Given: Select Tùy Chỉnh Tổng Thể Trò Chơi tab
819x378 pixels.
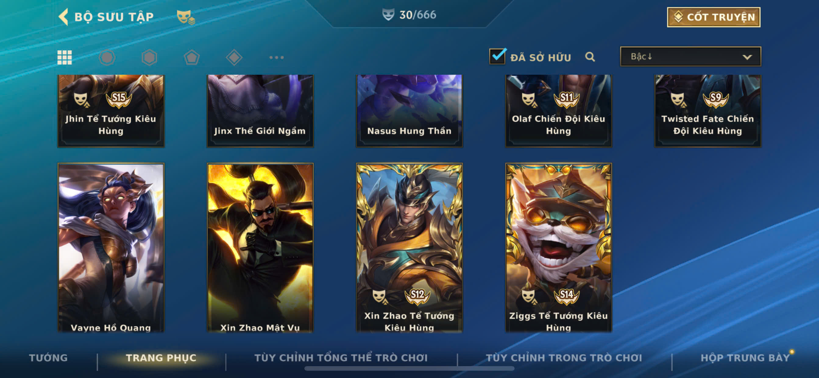Looking at the screenshot, I should pyautogui.click(x=341, y=358).
